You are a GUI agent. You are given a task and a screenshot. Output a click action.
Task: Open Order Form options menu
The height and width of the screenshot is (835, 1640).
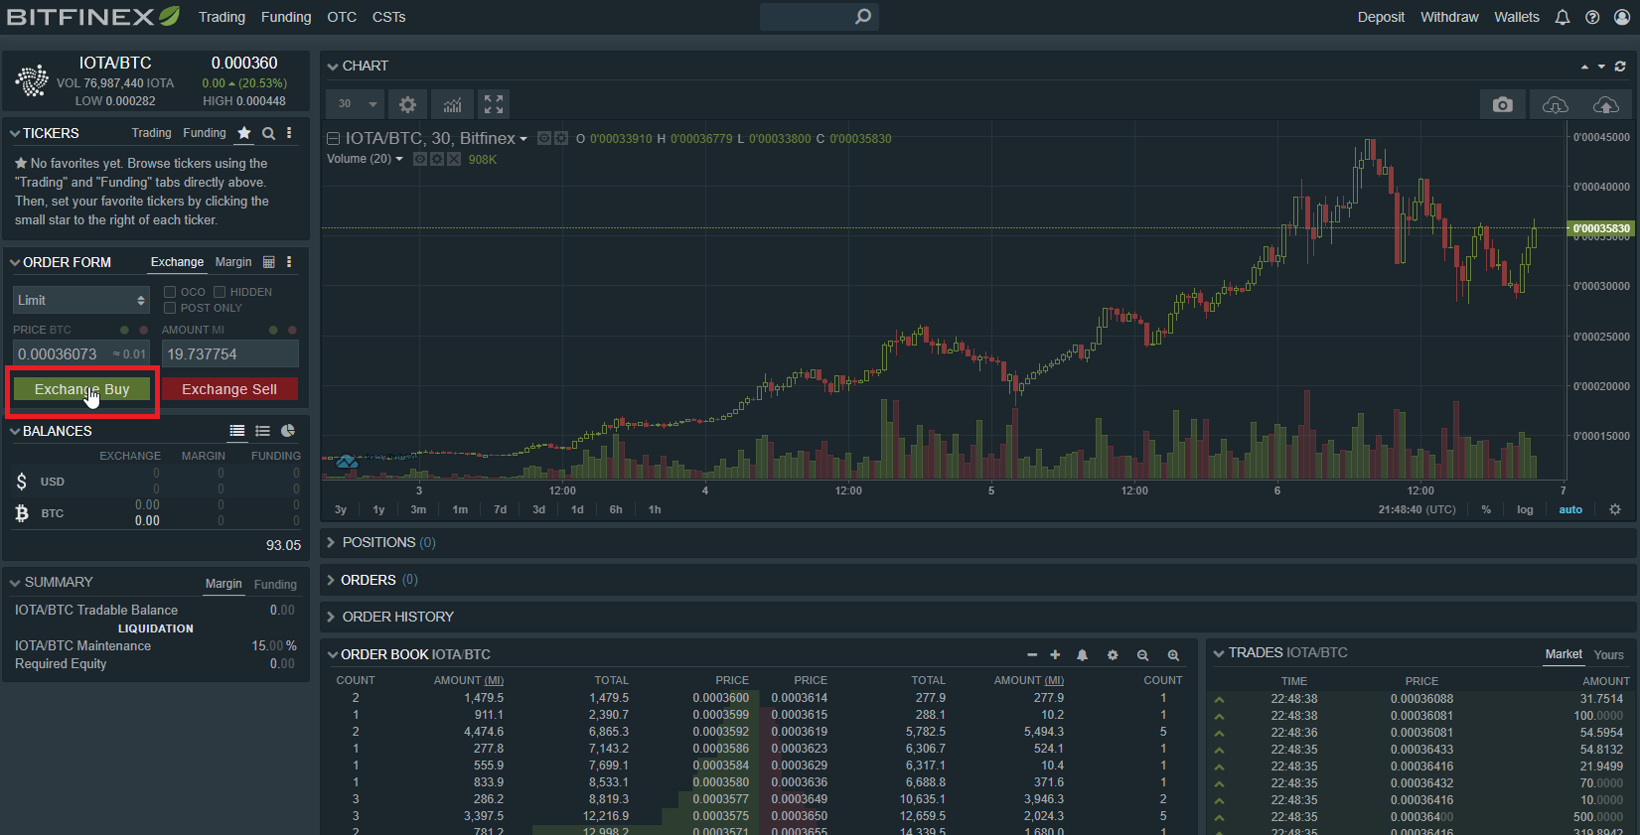[289, 262]
